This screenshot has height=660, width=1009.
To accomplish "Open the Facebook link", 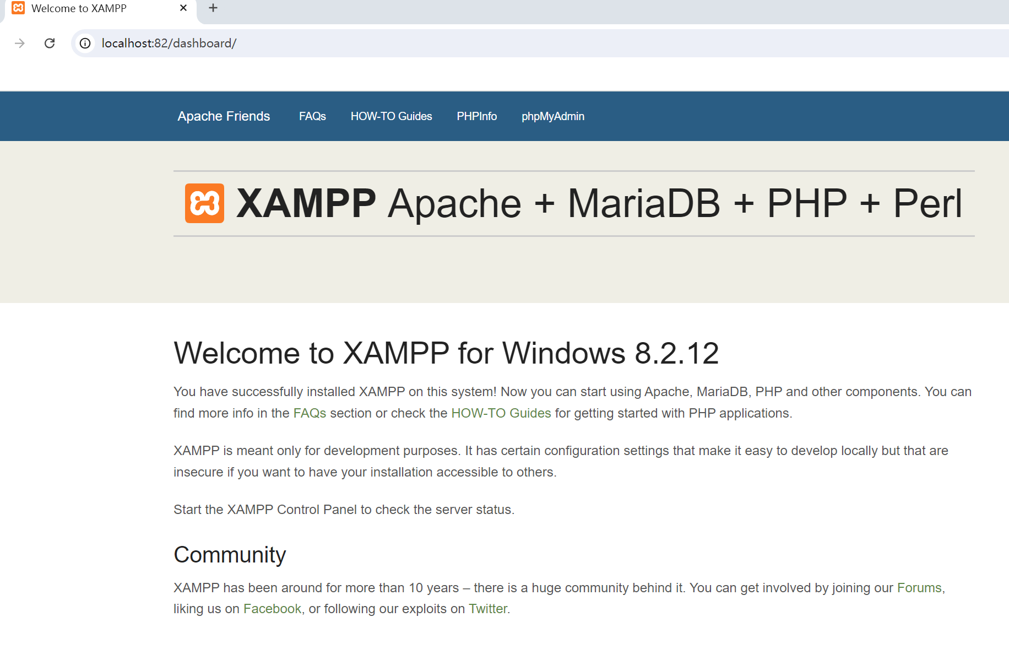I will click(272, 609).
